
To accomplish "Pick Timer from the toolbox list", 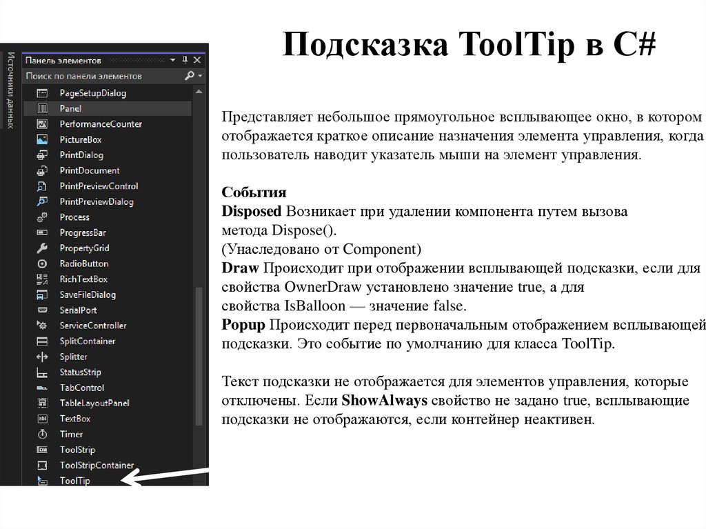I will (x=71, y=435).
